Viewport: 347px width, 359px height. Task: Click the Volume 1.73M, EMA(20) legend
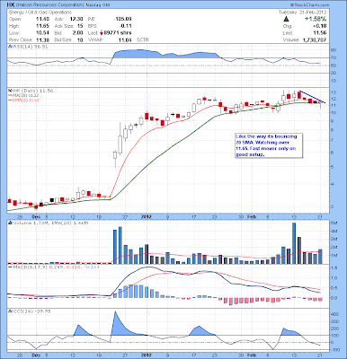[50, 223]
